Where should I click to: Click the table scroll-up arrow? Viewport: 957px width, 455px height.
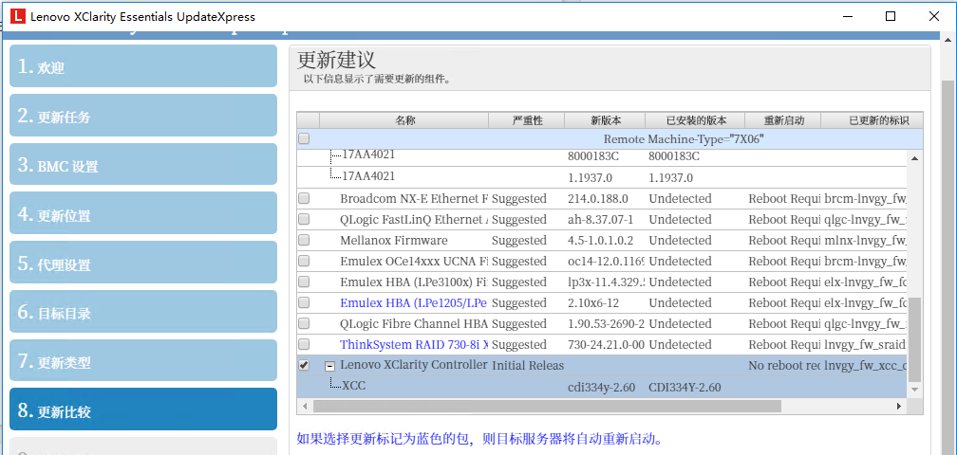pos(915,157)
